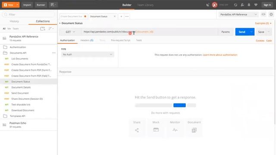Open the Postman Echo collection

(28, 124)
